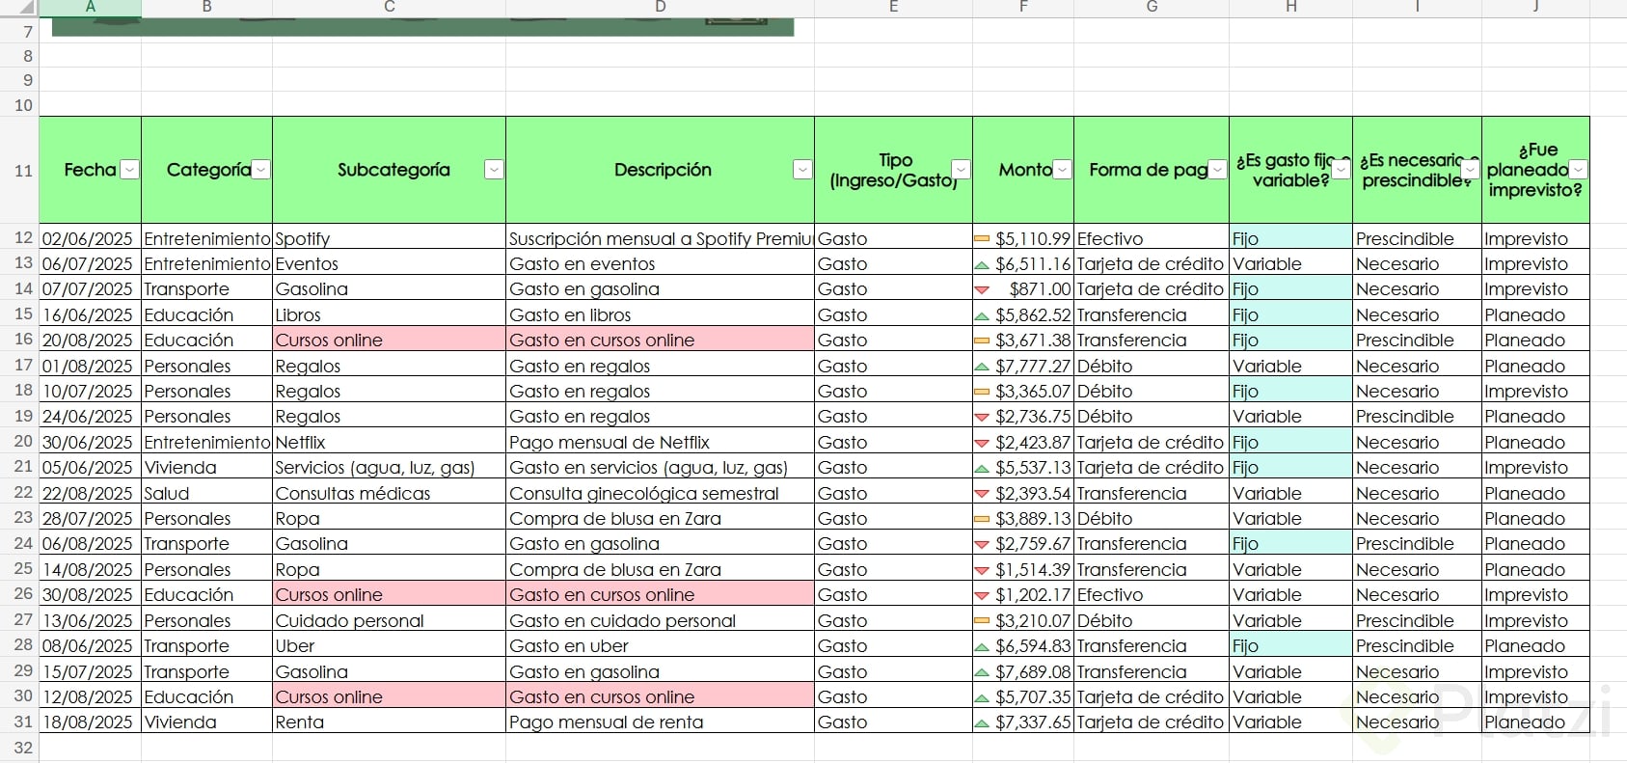The width and height of the screenshot is (1627, 763).
Task: Select column header D
Action: pos(660,8)
